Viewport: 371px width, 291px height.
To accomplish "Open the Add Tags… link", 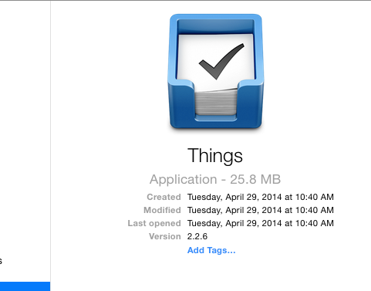I will tap(211, 250).
